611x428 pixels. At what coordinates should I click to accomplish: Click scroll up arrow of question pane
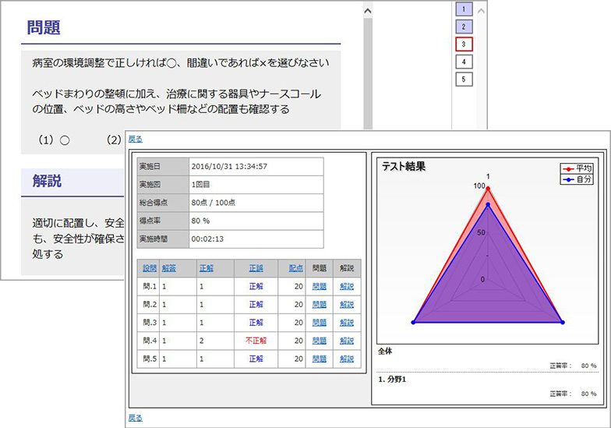pyautogui.click(x=368, y=11)
